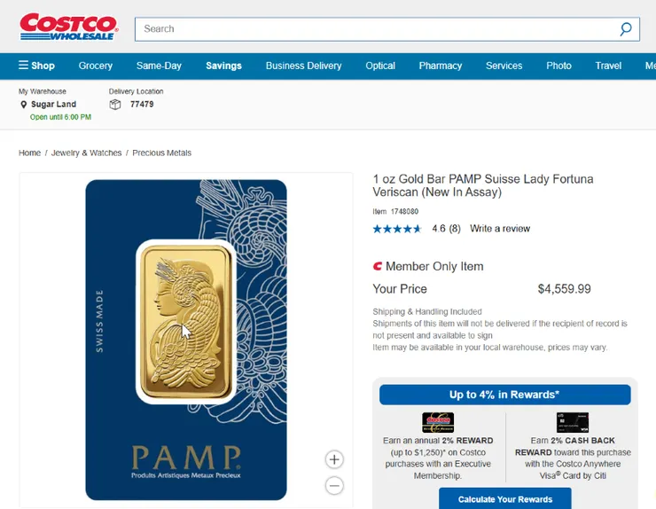656x509 pixels.
Task: Zoom in on the product image
Action: point(334,459)
